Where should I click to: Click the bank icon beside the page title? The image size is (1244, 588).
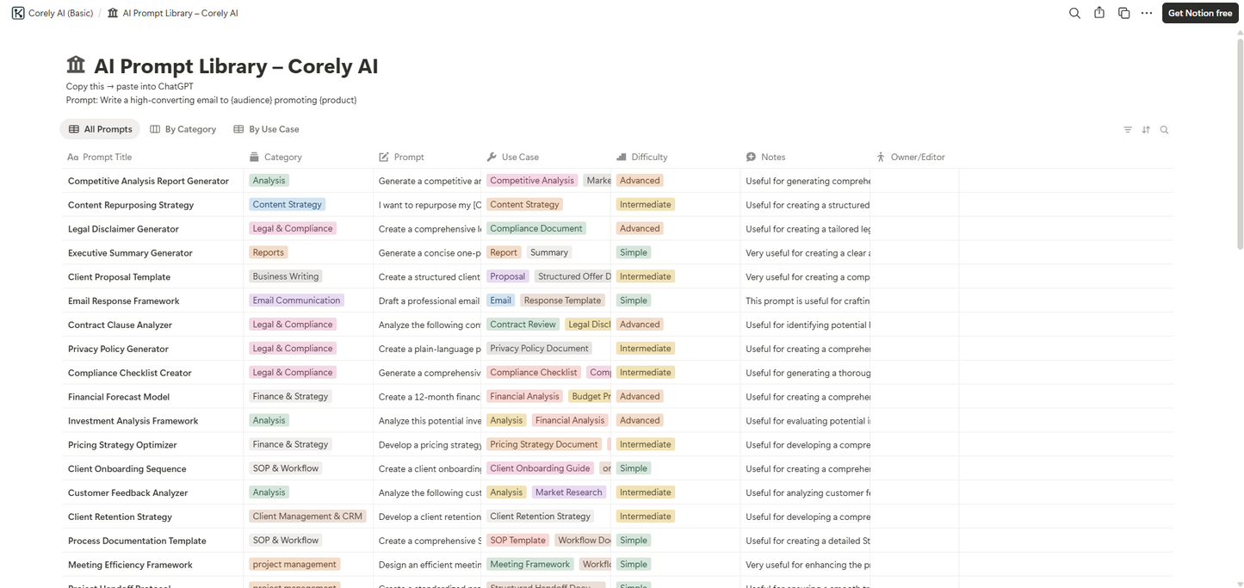point(76,65)
